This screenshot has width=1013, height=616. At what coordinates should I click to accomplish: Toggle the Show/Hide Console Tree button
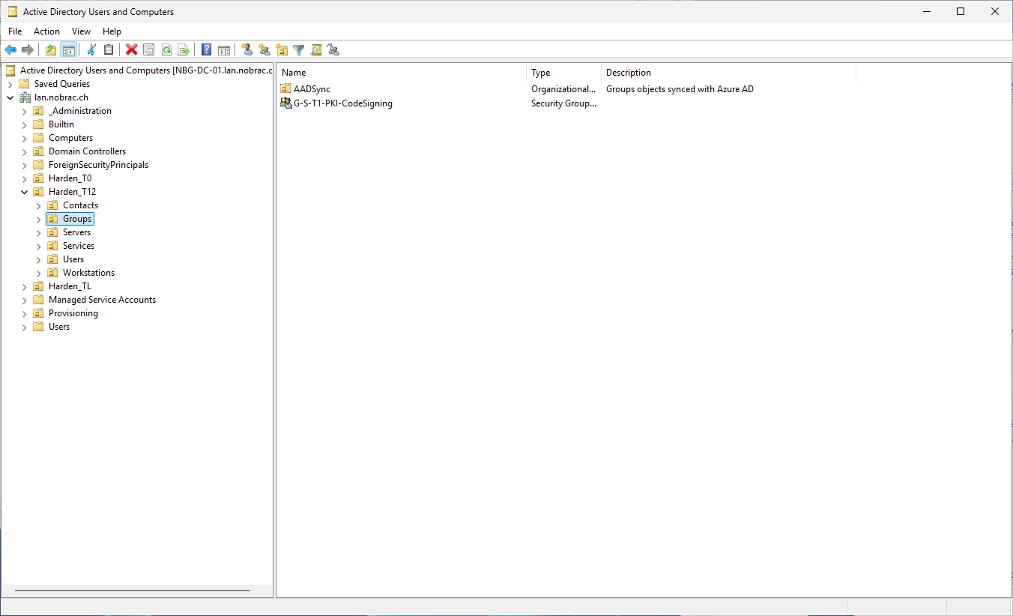(x=68, y=50)
